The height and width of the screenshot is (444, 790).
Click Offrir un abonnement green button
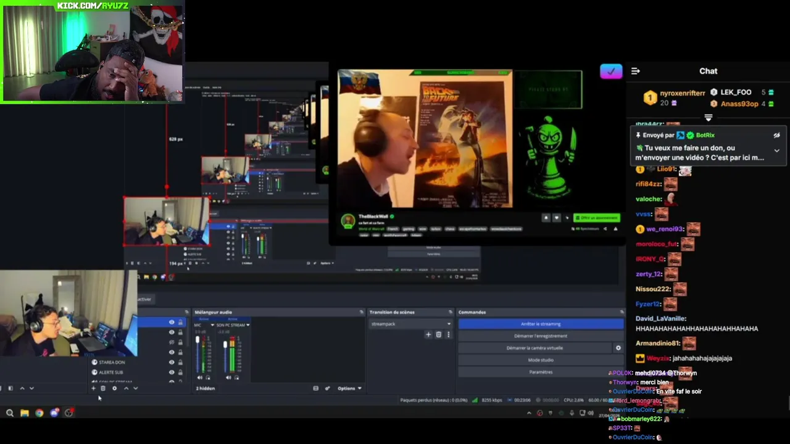596,218
